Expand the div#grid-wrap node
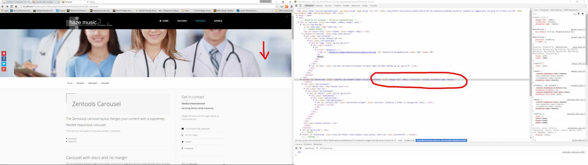 tap(301, 130)
